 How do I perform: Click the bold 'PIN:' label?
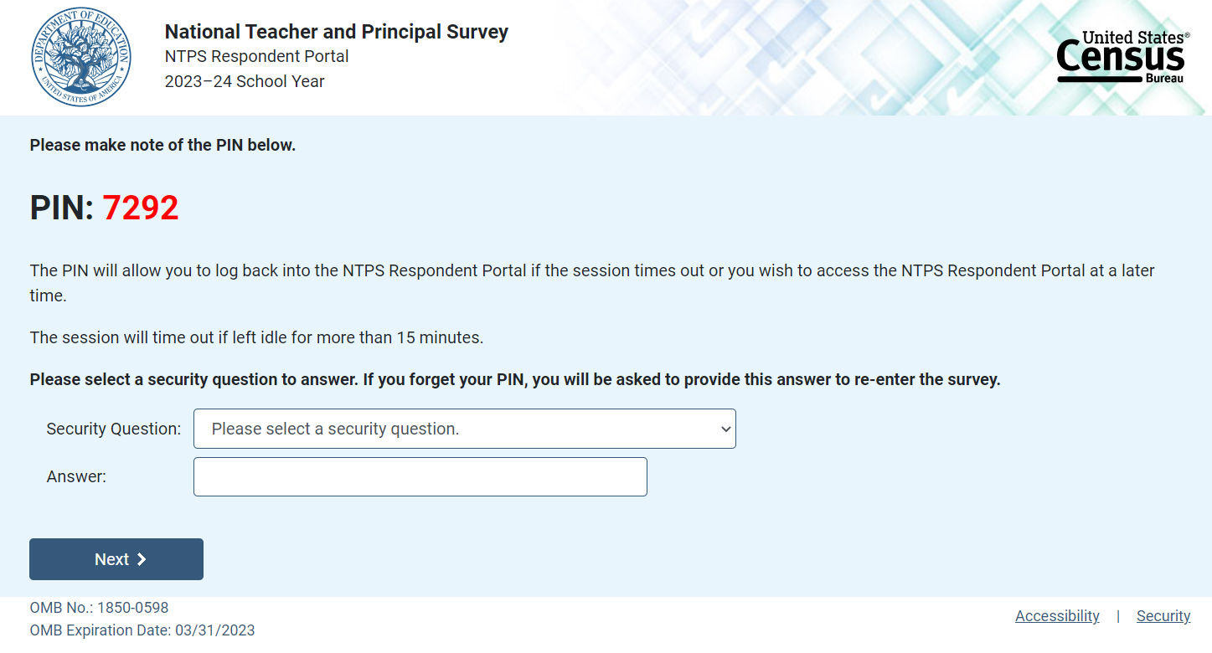tap(61, 208)
